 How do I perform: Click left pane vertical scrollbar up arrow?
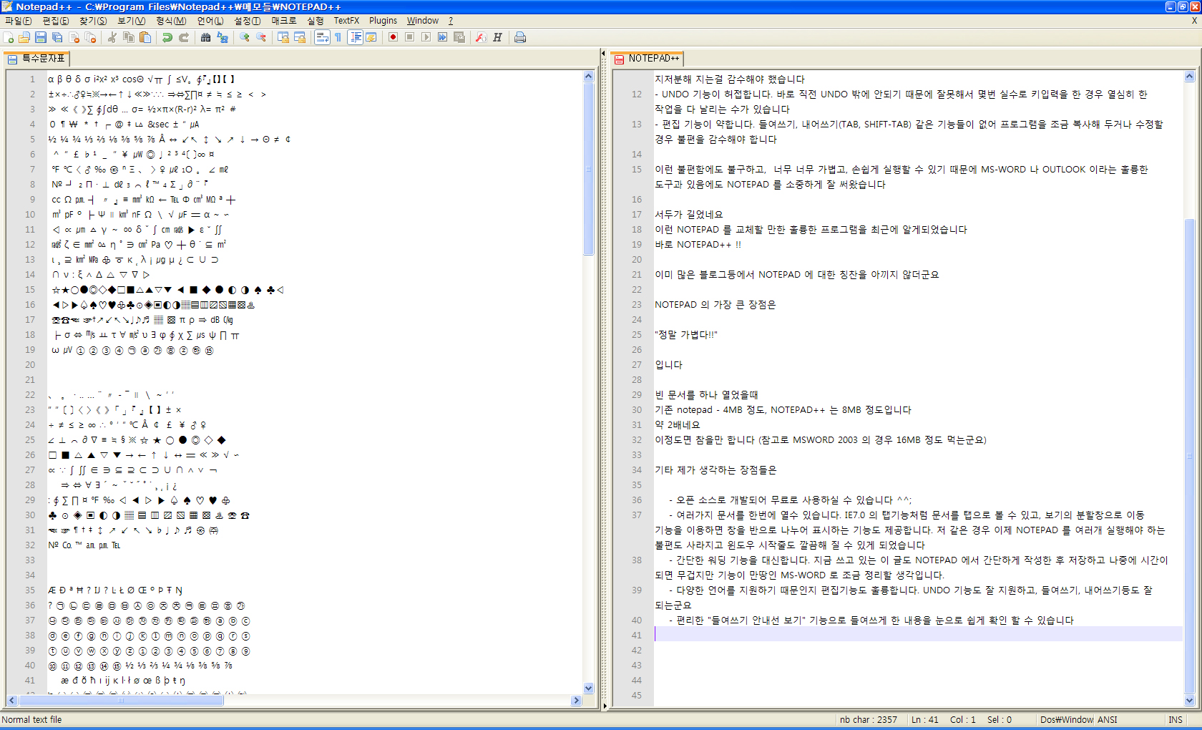click(589, 76)
